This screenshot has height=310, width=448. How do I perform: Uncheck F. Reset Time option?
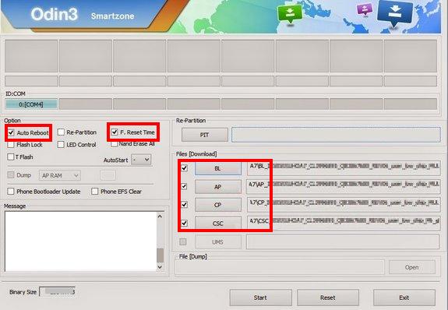[115, 132]
